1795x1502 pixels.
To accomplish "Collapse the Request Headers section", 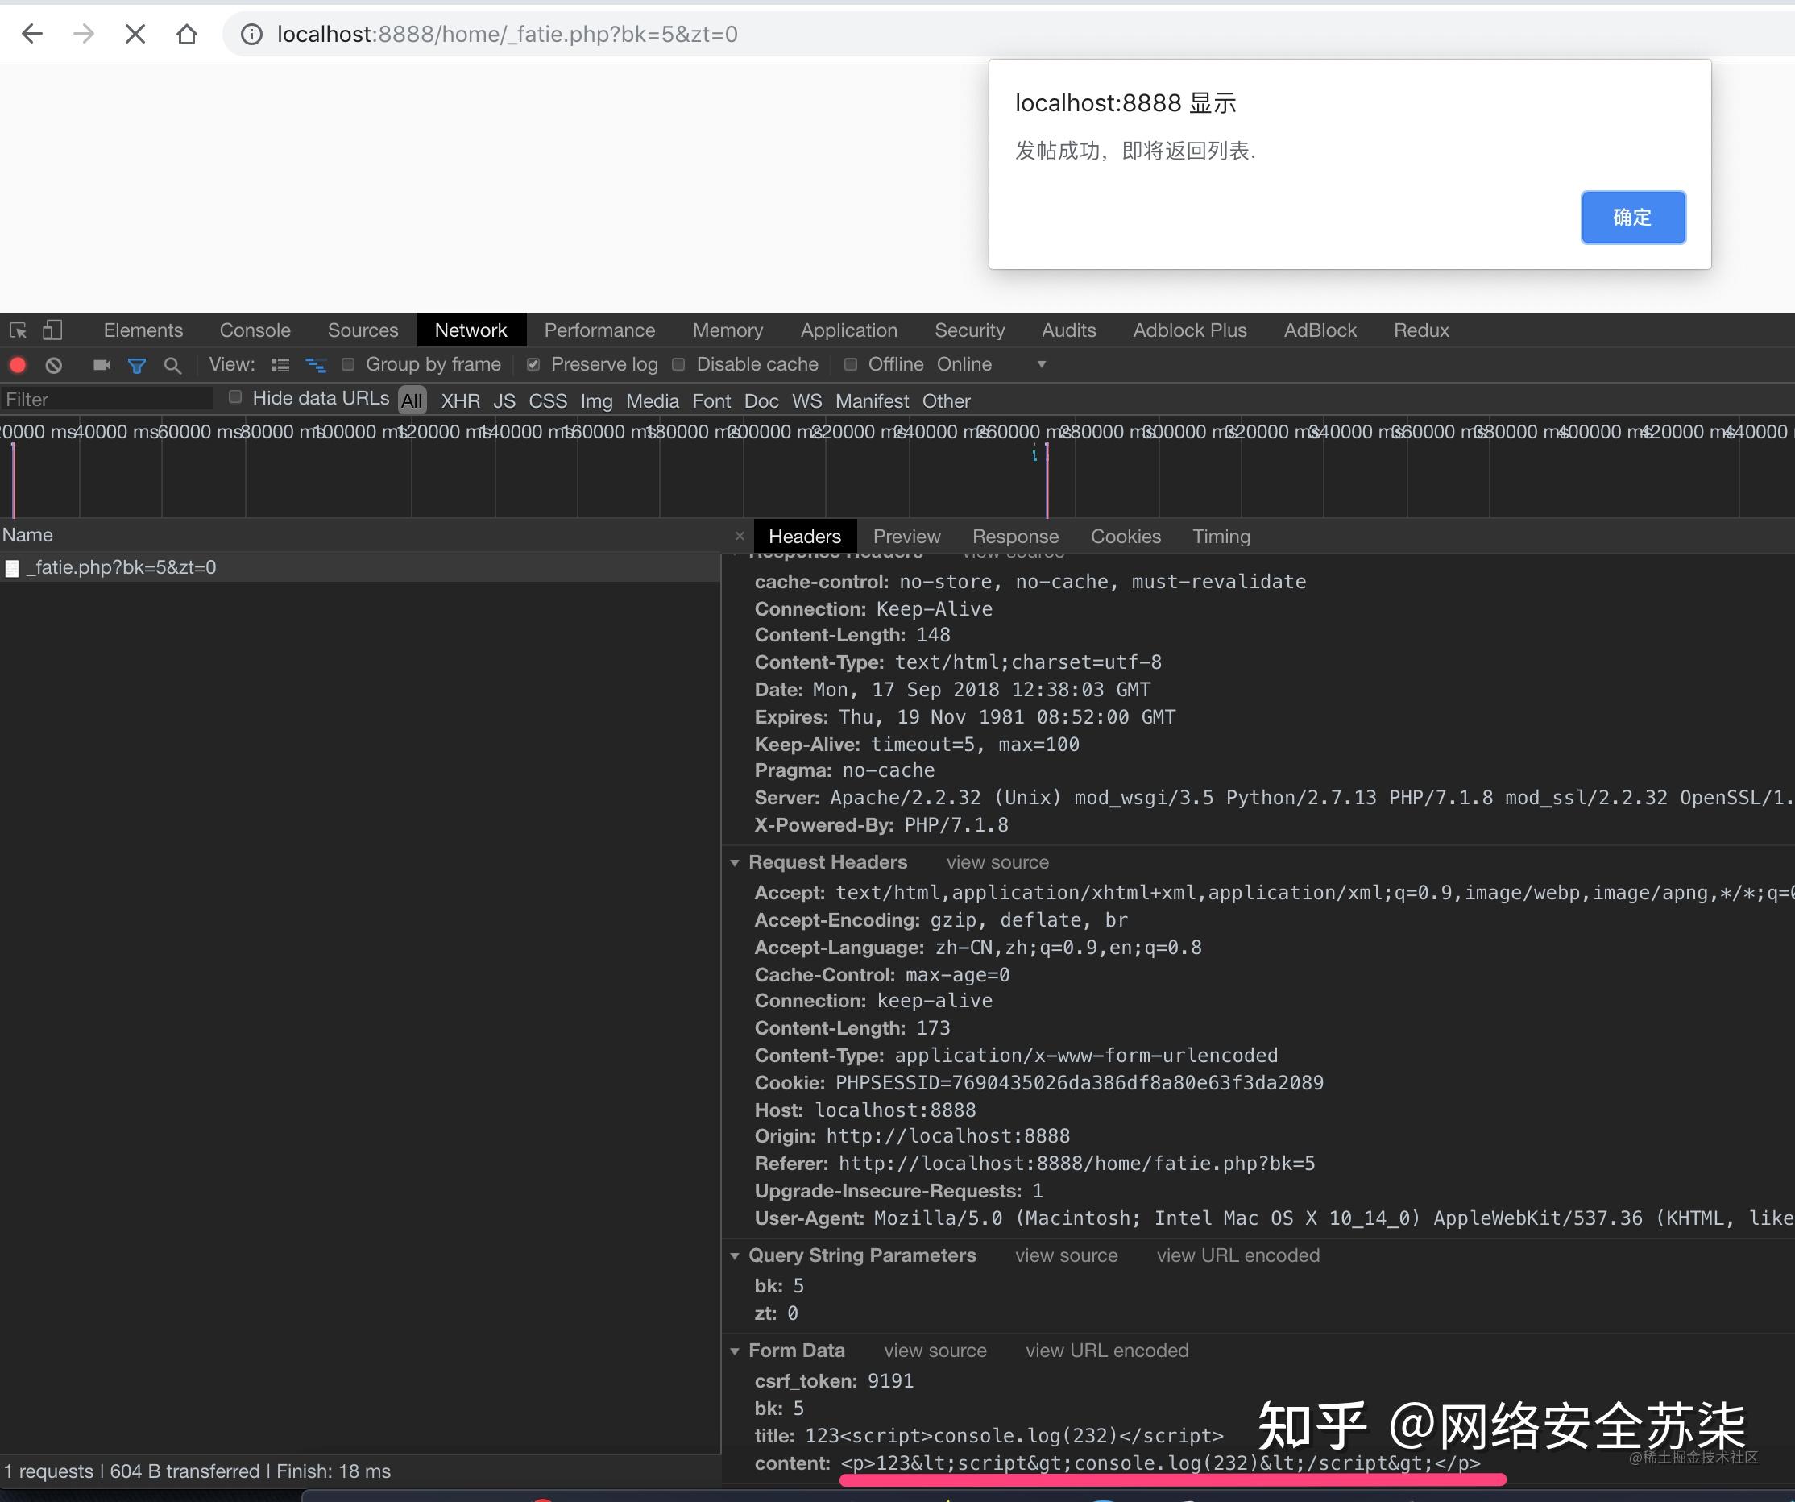I will coord(735,862).
